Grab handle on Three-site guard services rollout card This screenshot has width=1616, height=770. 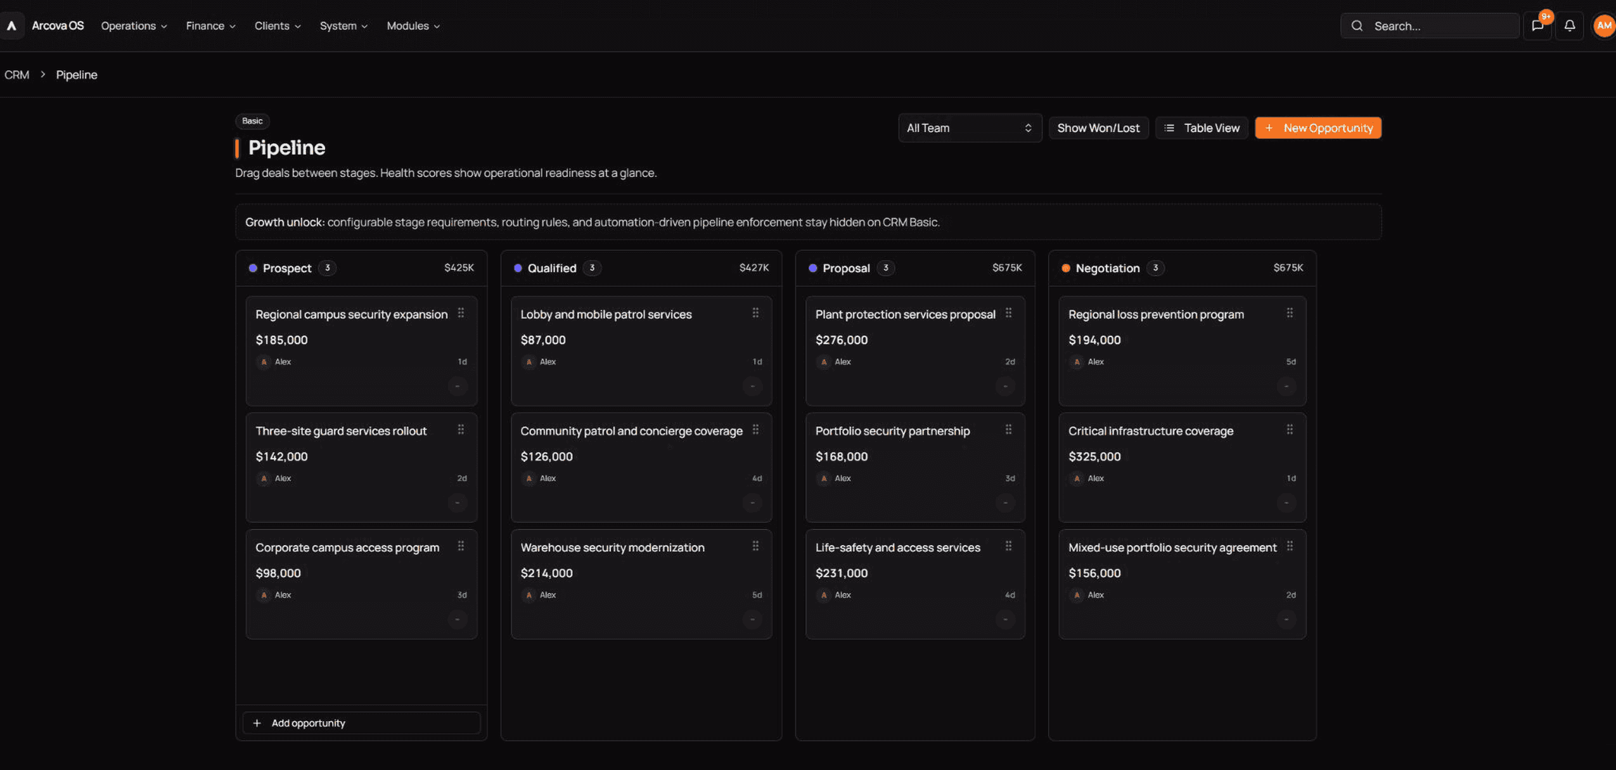[461, 430]
